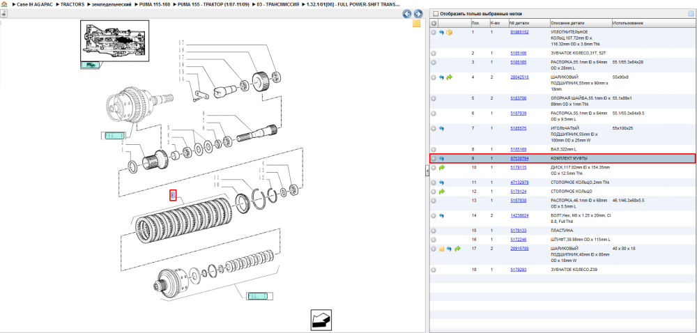Add part 81865152 using its plus icon
Viewport: 697px width, 333px height.
click(434, 33)
